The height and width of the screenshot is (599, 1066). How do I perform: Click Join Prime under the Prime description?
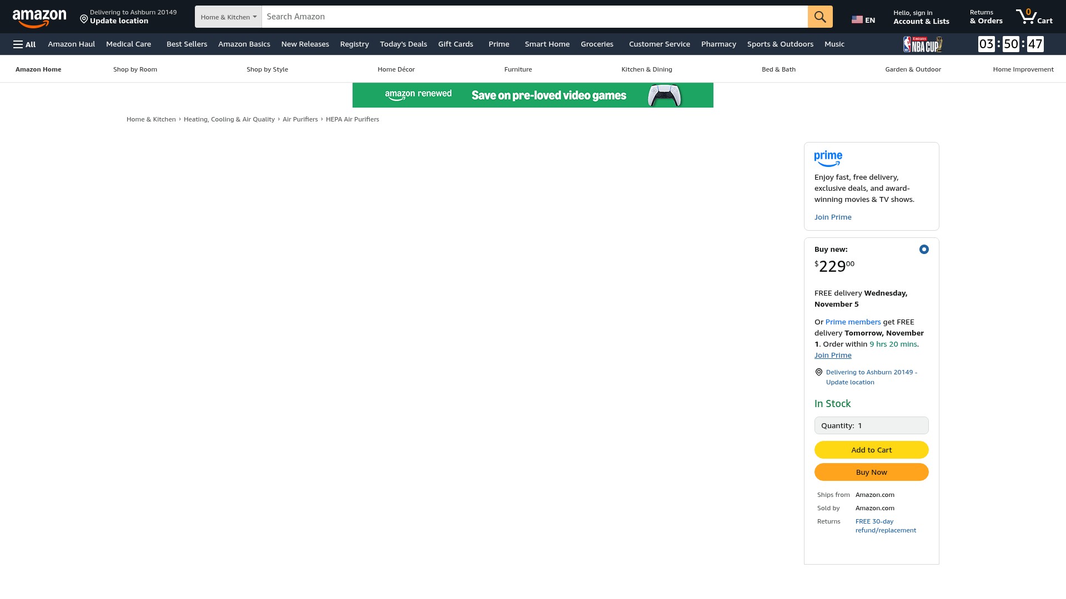click(833, 217)
